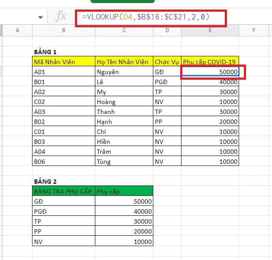
Task: Select cell containing B03
Action: point(64,141)
